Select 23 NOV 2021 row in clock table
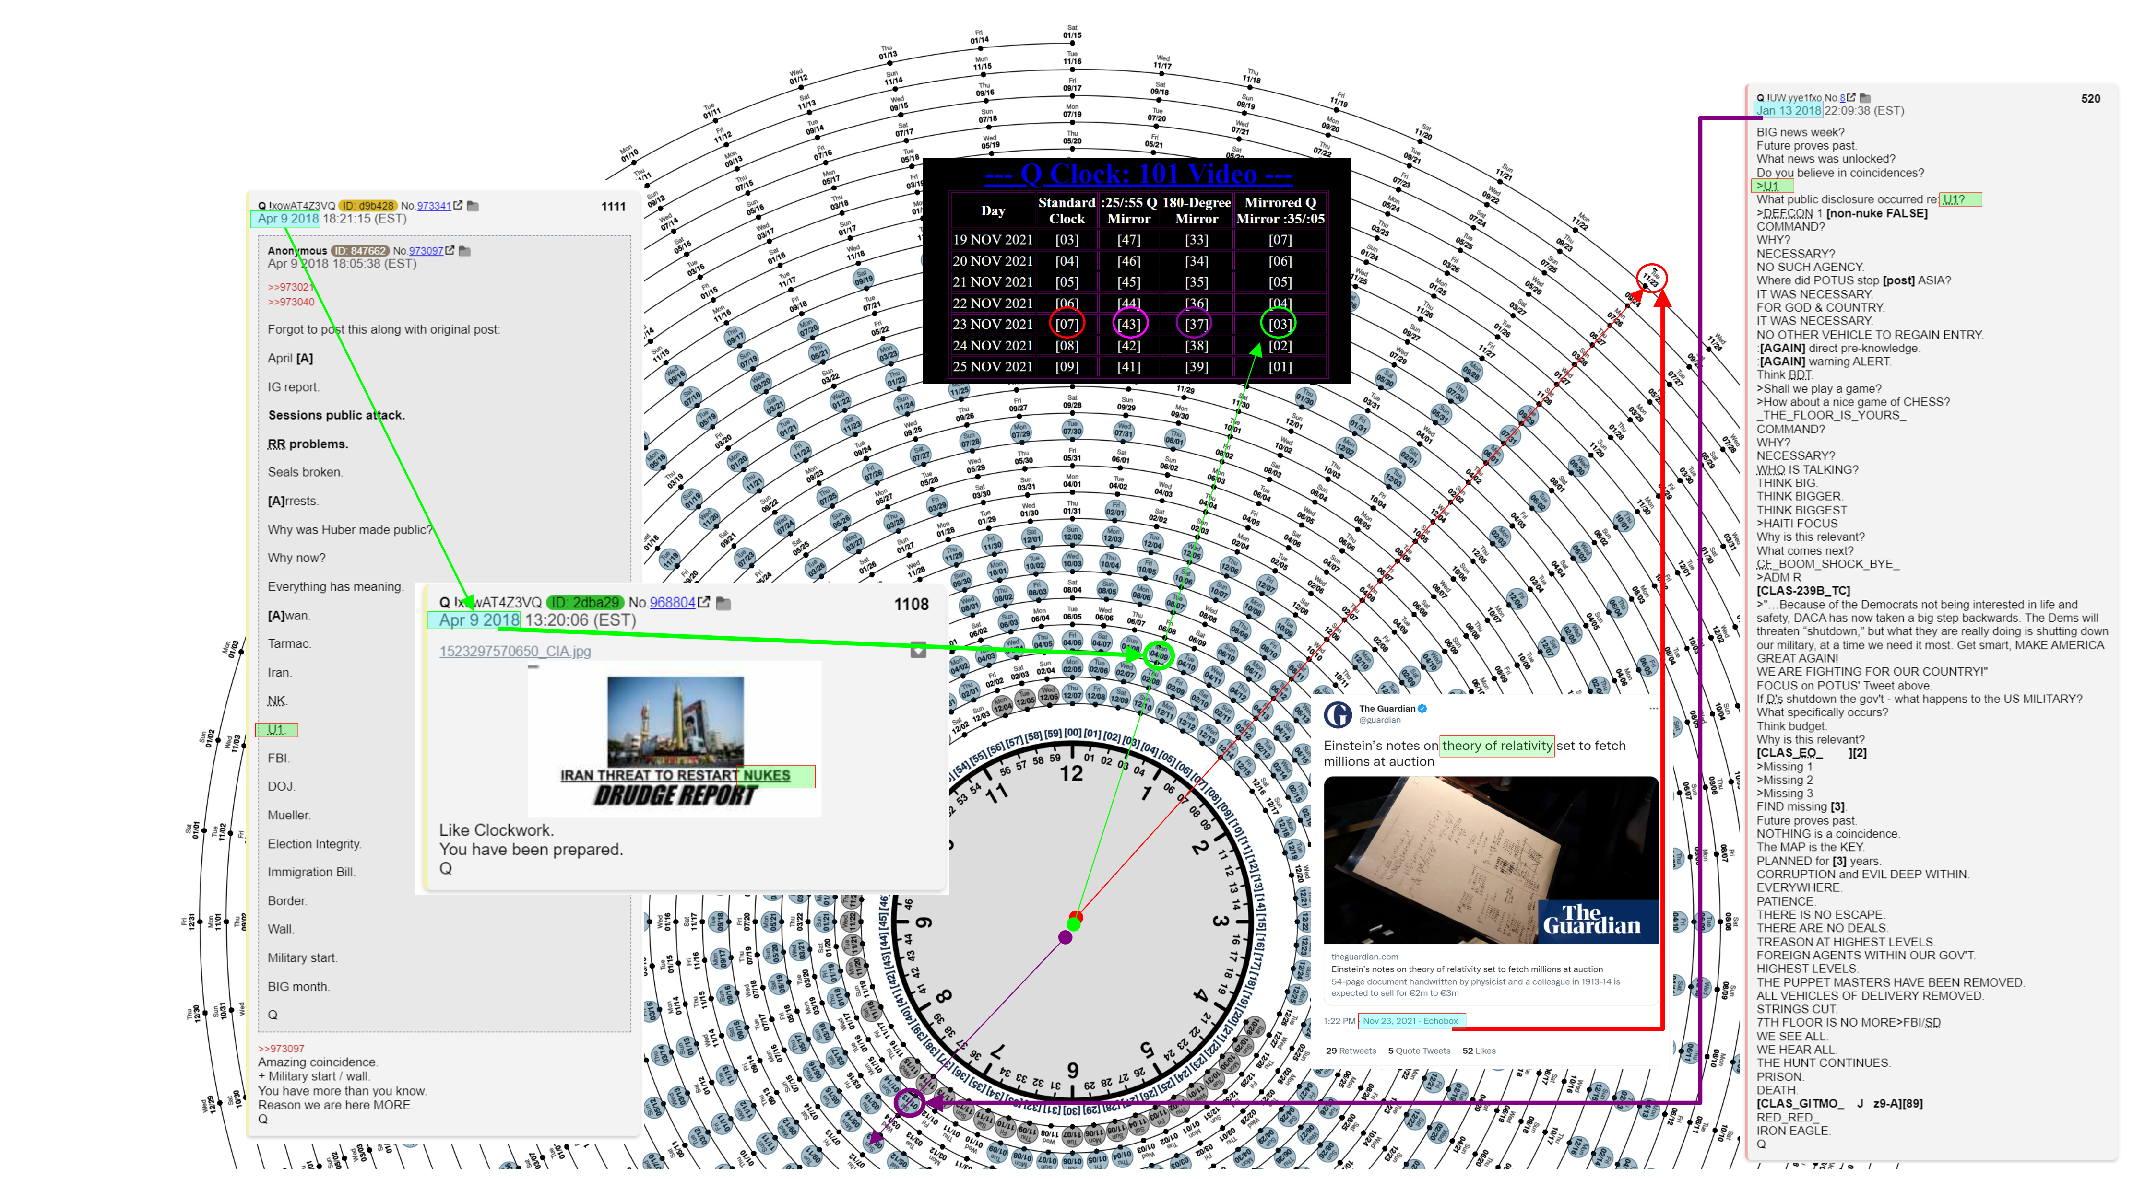Image resolution: width=2145 pixels, height=1179 pixels. point(1138,324)
